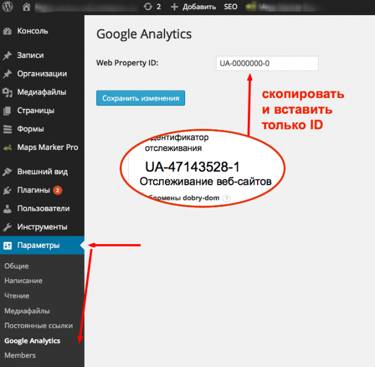Click the Web Property ID input field
The image size is (375, 367).
267,63
